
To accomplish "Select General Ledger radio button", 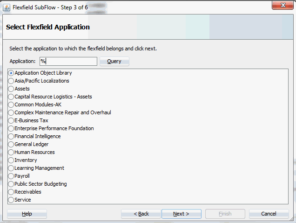I will 11,145.
